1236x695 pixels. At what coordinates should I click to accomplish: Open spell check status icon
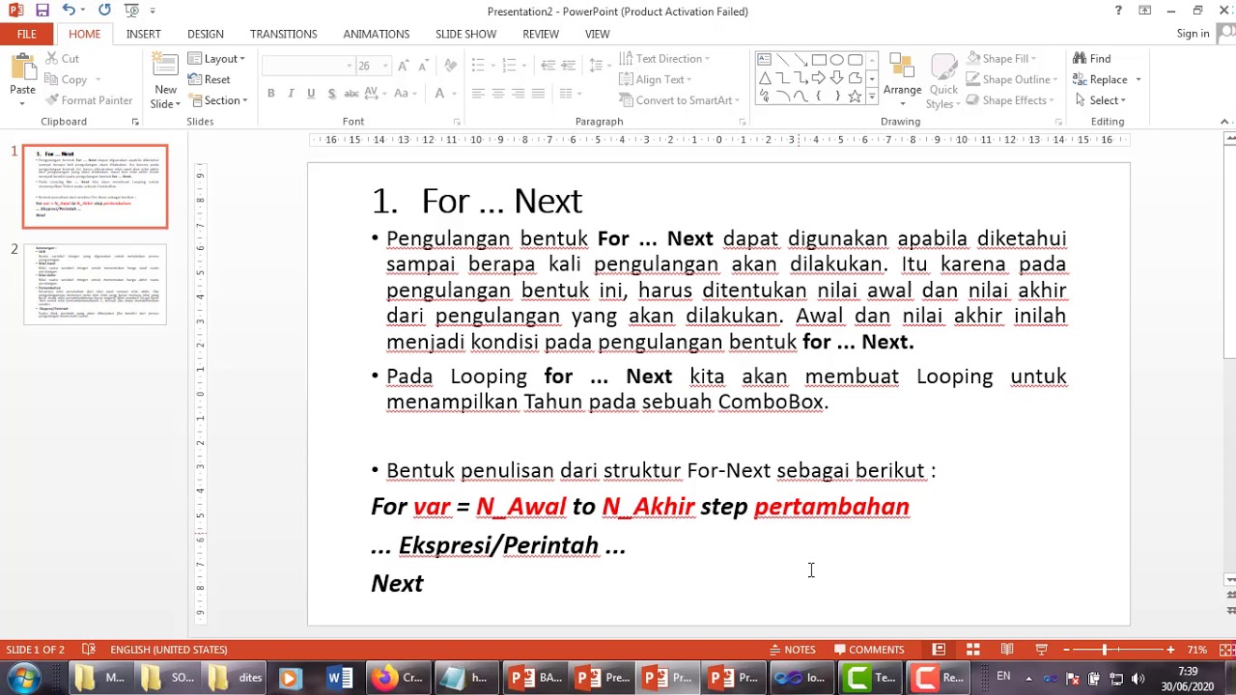(x=89, y=650)
